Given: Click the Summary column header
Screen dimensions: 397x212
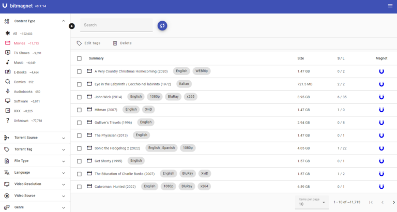Looking at the screenshot, I should (x=96, y=58).
